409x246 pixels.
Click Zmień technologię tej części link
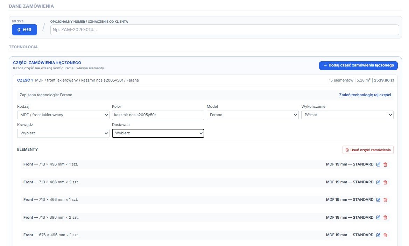(365, 95)
